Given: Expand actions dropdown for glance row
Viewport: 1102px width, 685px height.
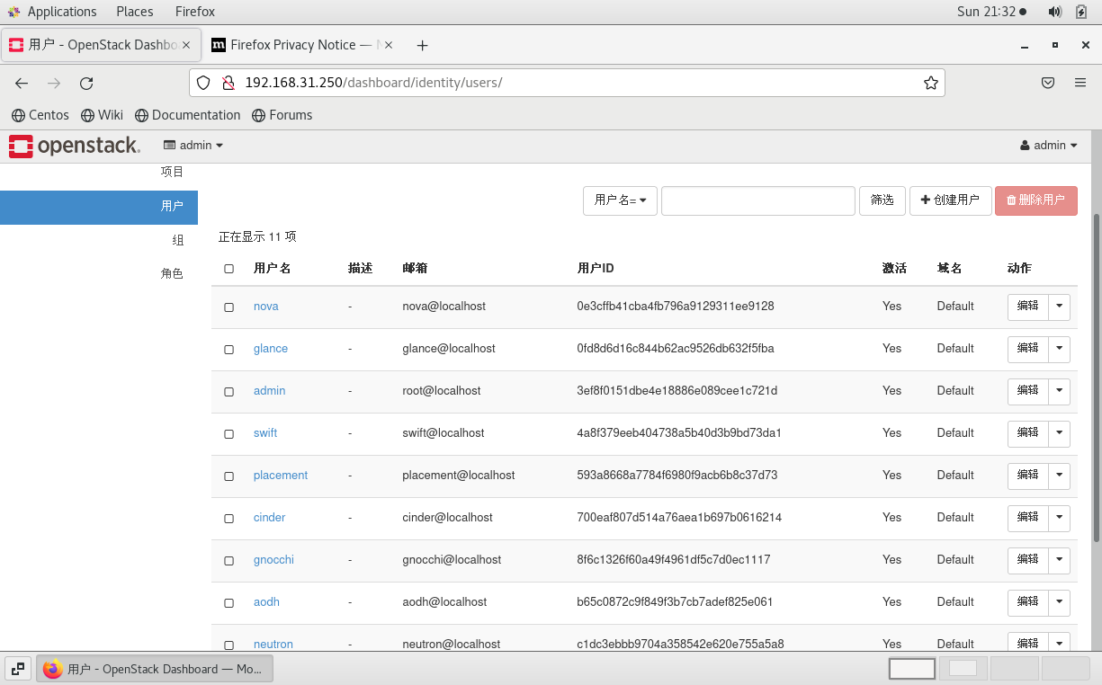Looking at the screenshot, I should coord(1060,349).
